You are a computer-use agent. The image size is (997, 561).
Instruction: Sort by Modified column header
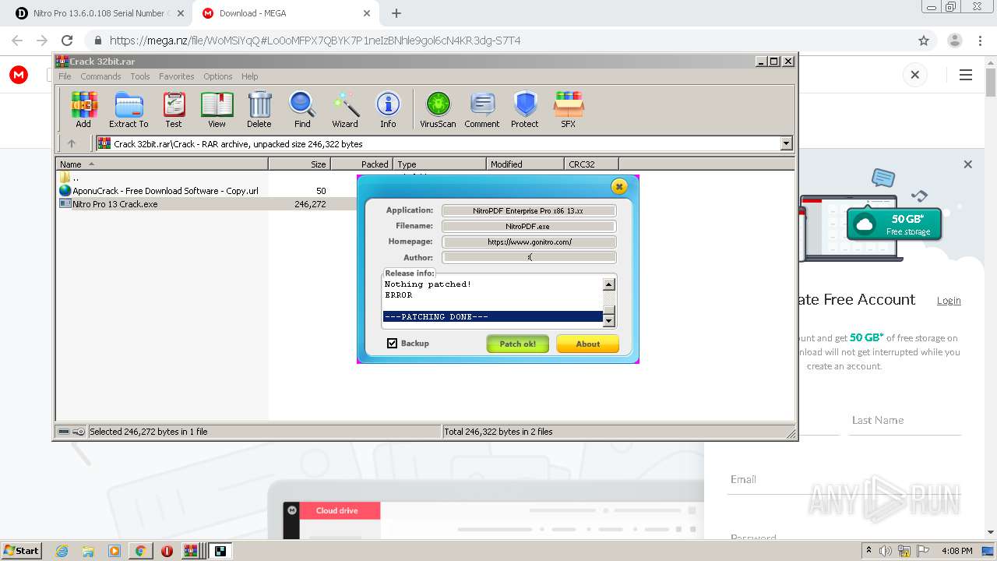tap(525, 164)
